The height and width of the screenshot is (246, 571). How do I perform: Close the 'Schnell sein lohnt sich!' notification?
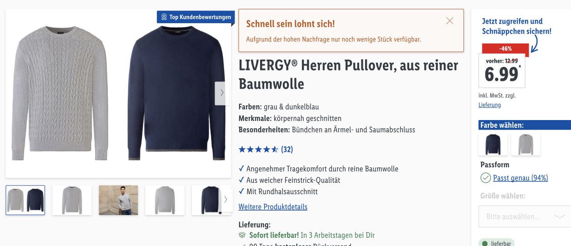pyautogui.click(x=450, y=21)
